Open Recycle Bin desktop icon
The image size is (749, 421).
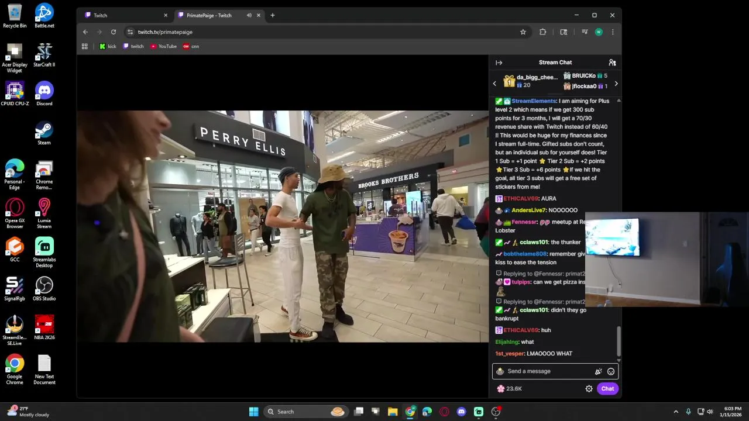[x=15, y=16]
